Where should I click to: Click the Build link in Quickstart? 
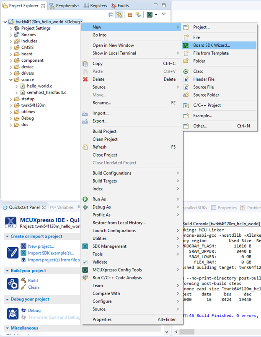coord(33,280)
